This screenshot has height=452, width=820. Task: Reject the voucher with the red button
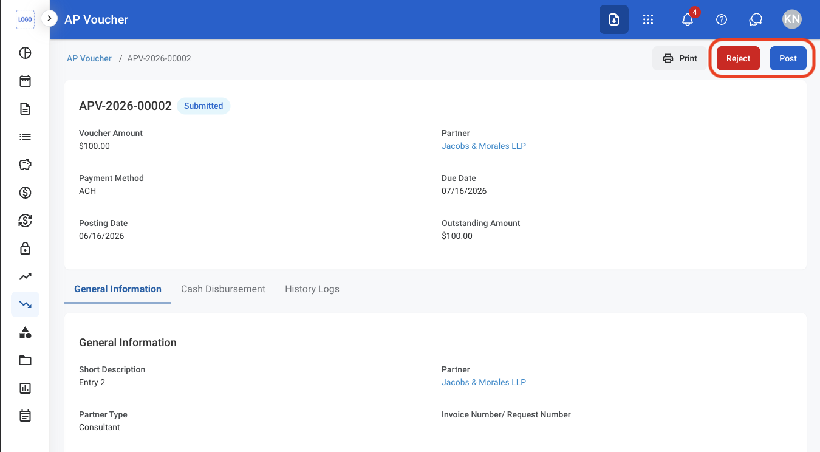[x=738, y=58]
